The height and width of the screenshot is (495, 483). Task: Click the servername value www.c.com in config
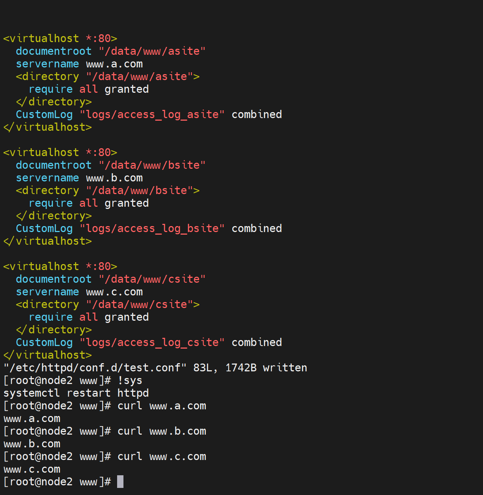coord(114,292)
